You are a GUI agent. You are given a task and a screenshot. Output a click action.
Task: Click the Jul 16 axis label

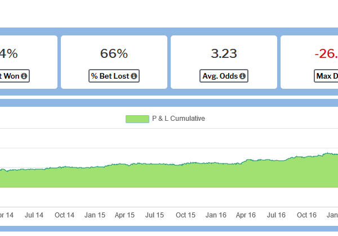(x=276, y=215)
